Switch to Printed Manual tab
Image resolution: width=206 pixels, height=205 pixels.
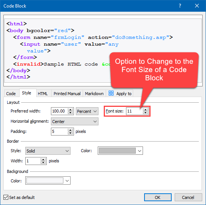point(67,94)
